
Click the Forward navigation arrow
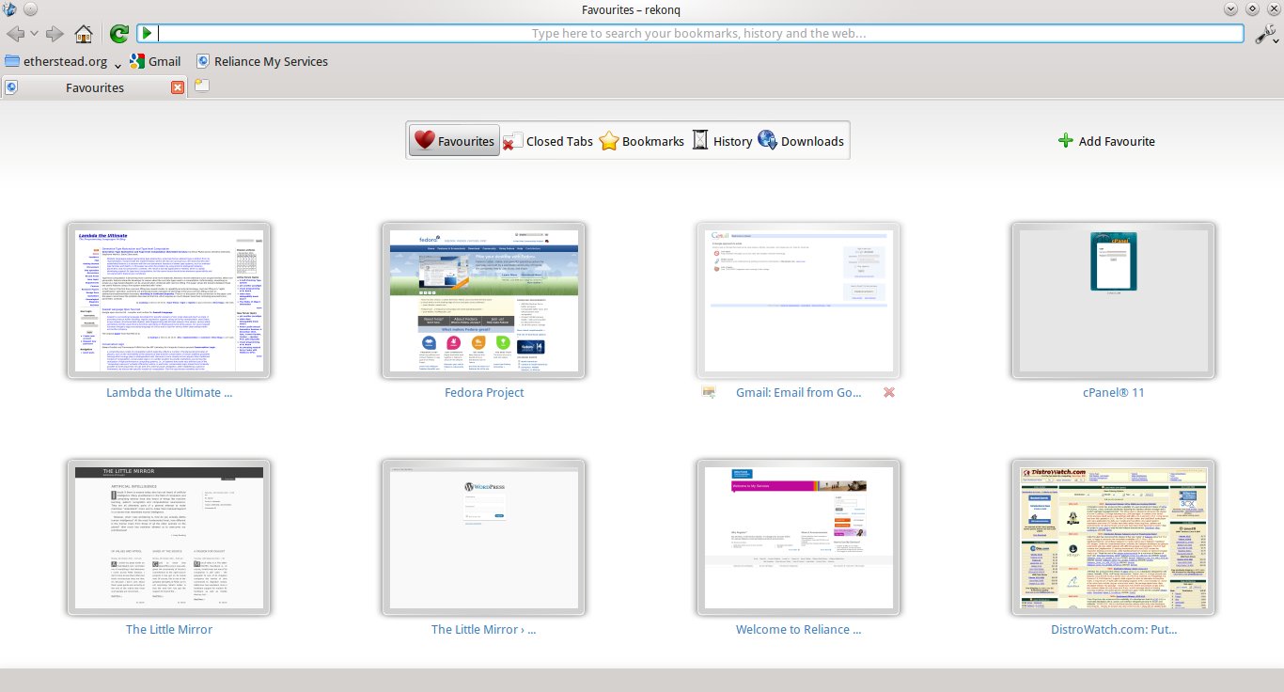click(55, 34)
